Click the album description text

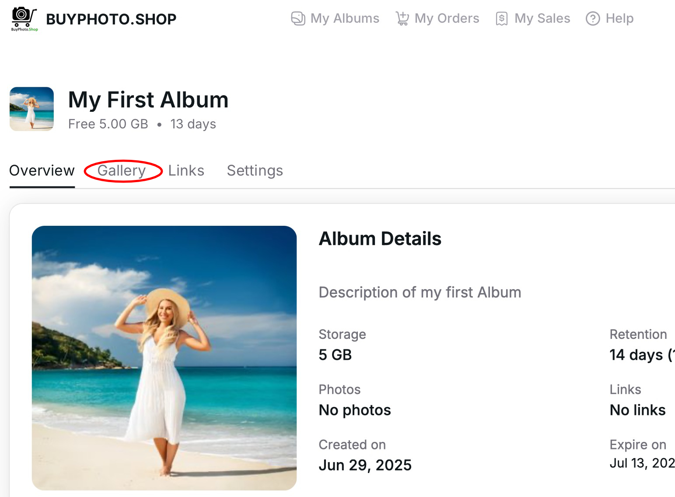pyautogui.click(x=420, y=292)
